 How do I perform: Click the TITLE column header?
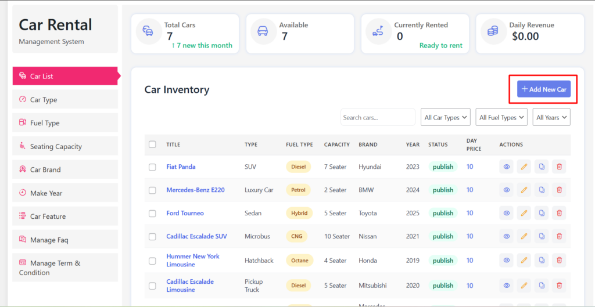pos(173,145)
